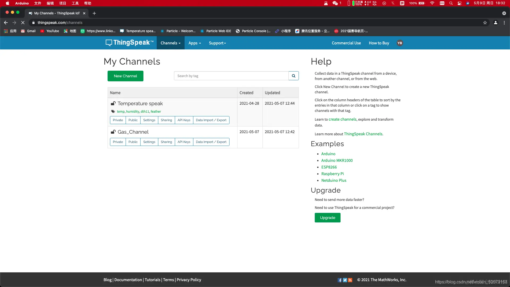510x287 pixels.
Task: Open the macOS Spotlight search icon
Action: [451, 3]
